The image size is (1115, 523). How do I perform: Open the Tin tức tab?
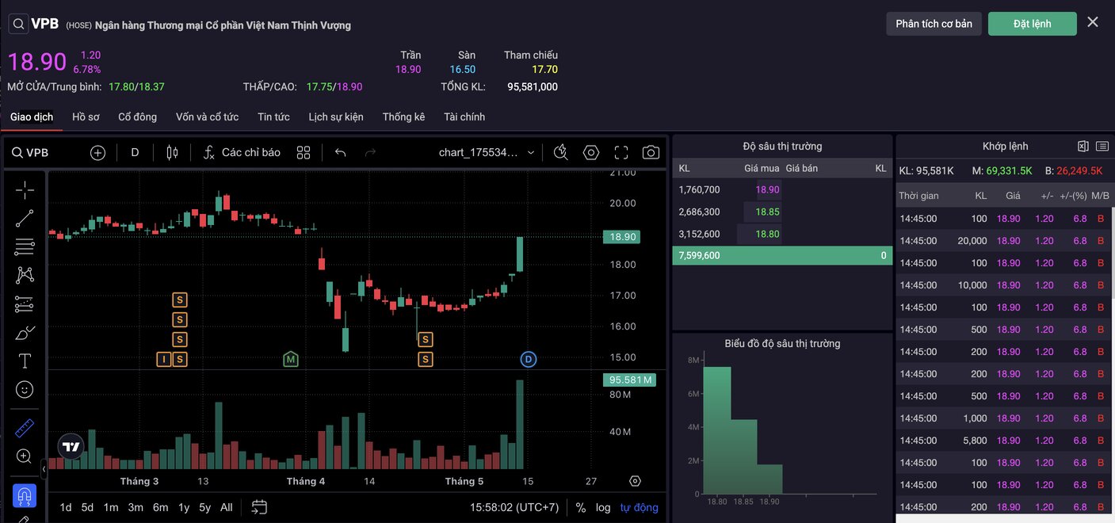pyautogui.click(x=273, y=116)
